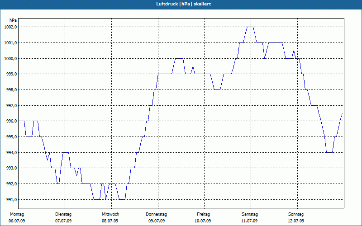Click the date 10.07.09

click(x=203, y=221)
